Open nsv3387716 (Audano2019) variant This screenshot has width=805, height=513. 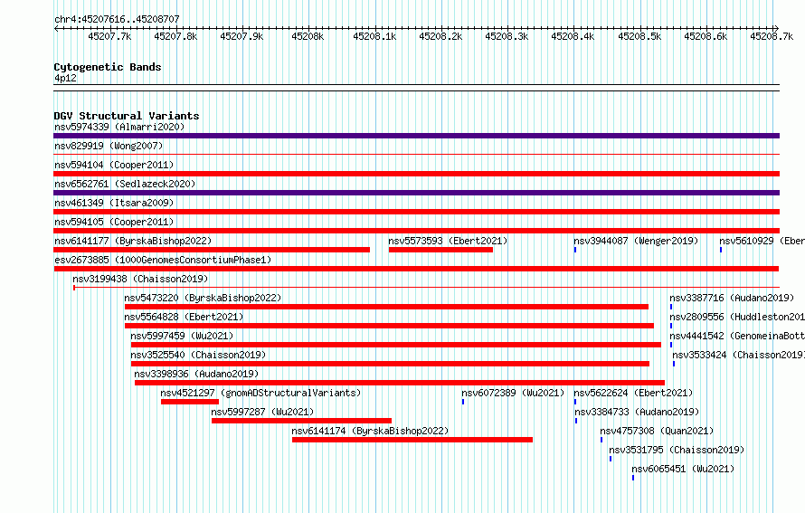click(732, 298)
